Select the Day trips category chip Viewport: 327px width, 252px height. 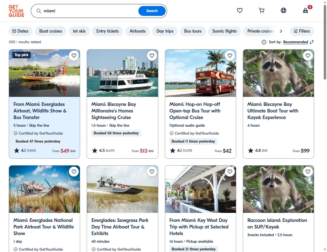click(165, 31)
